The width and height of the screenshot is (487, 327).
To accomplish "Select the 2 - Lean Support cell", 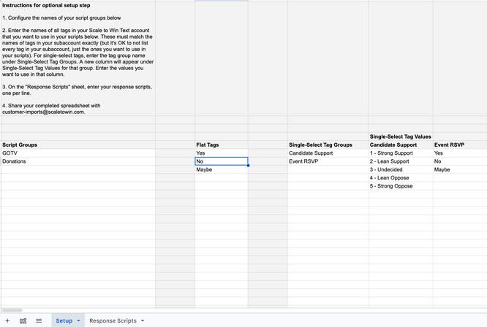I will 401,161.
